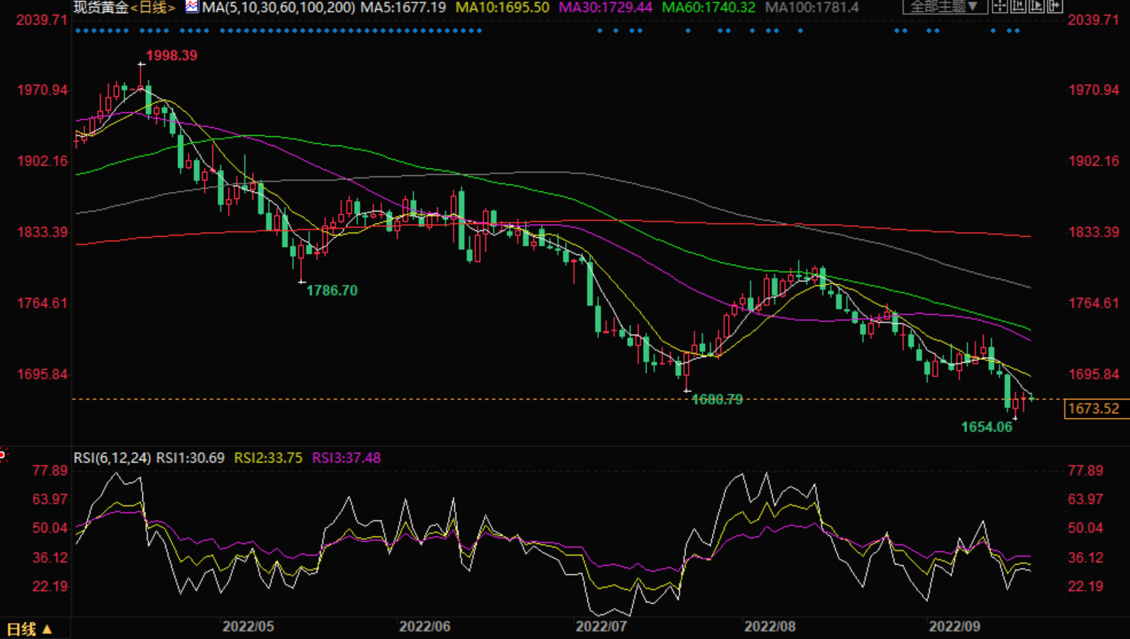Click the <日线> period label in title
The height and width of the screenshot is (639, 1130).
coord(153,8)
